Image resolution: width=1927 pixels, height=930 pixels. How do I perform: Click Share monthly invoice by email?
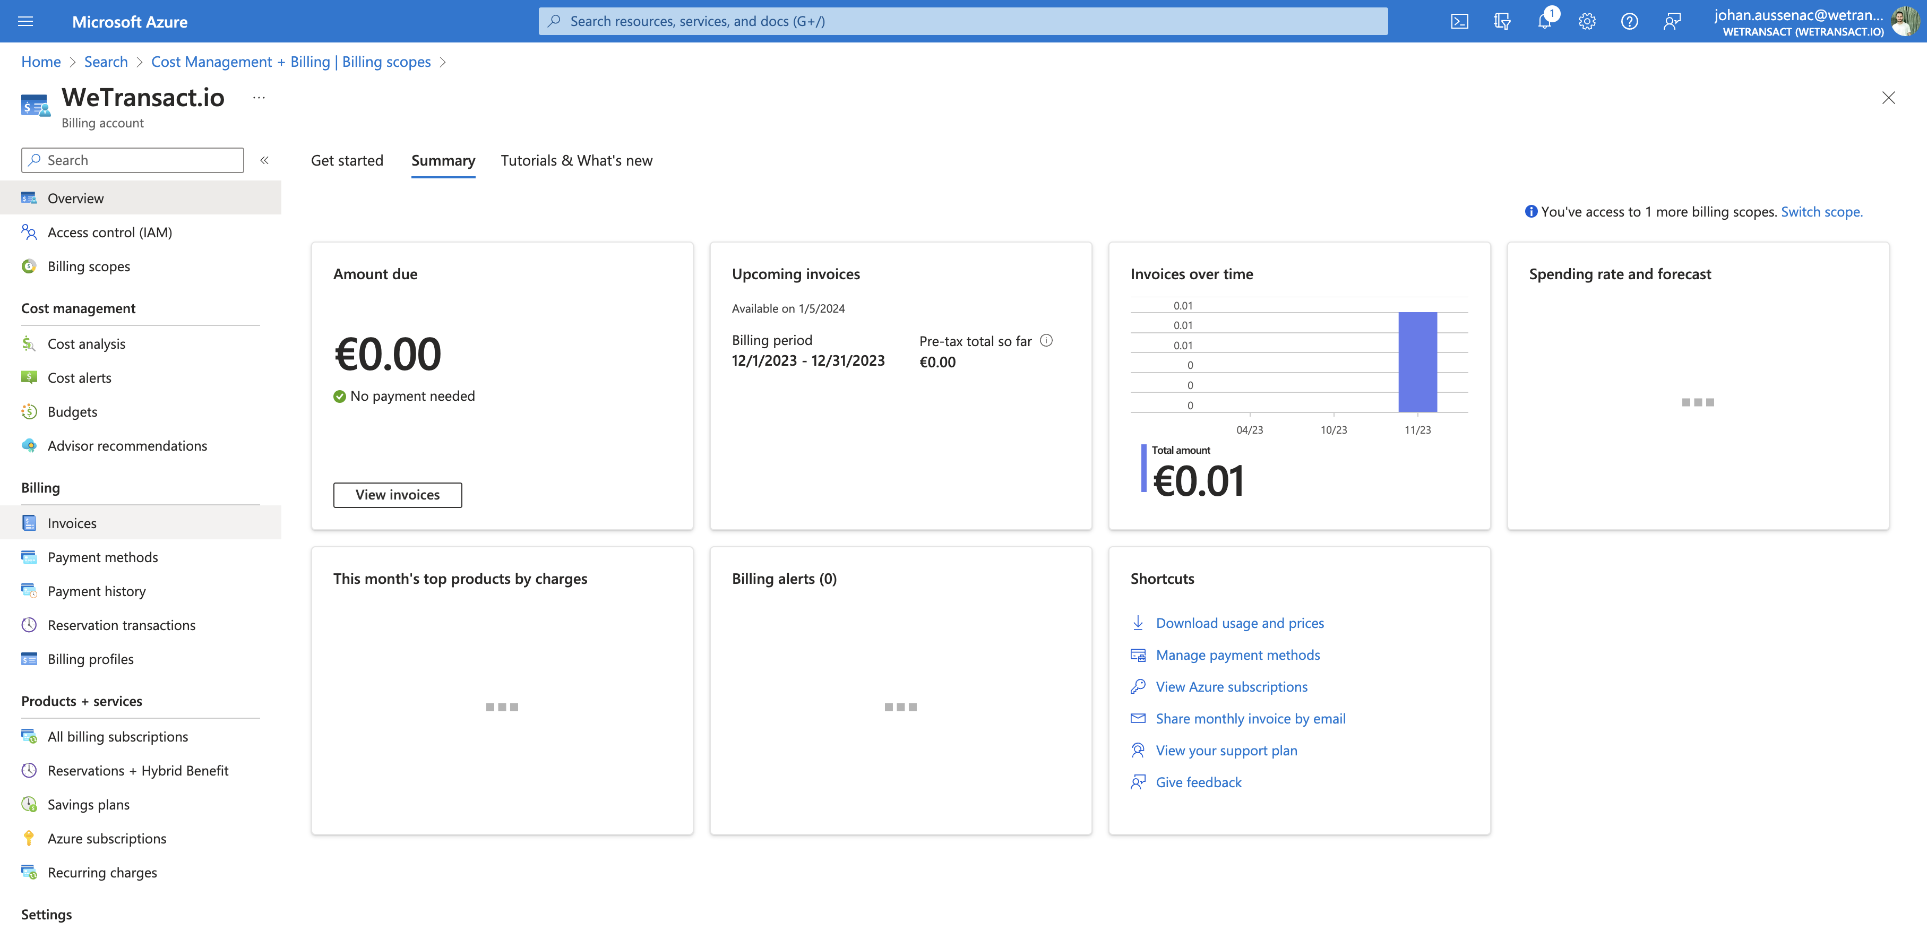(1250, 718)
